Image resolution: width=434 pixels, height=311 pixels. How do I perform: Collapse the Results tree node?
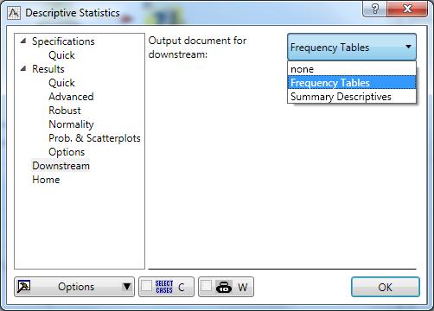23,68
